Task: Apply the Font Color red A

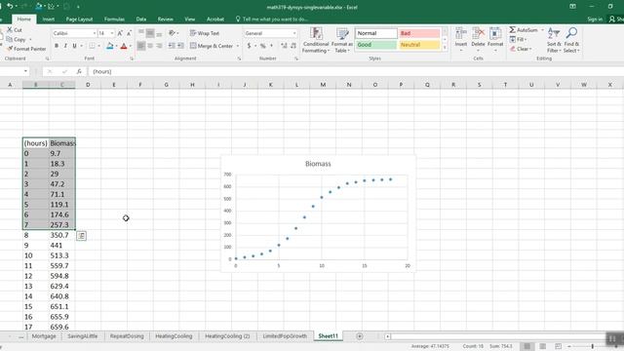Action: (124, 46)
